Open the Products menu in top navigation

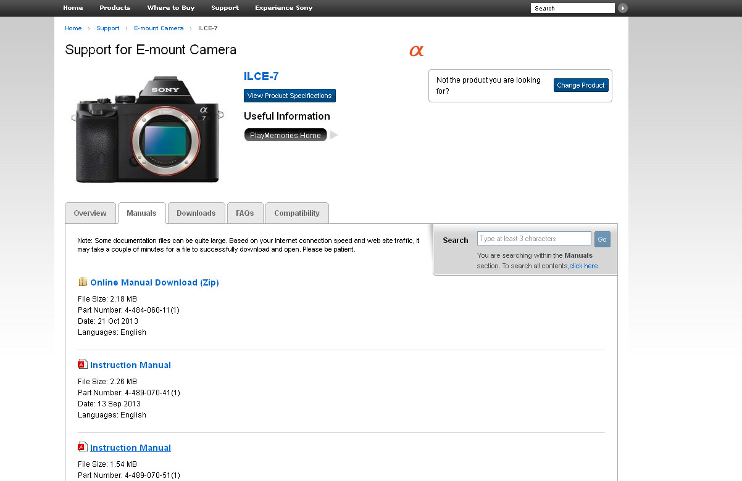(x=115, y=8)
